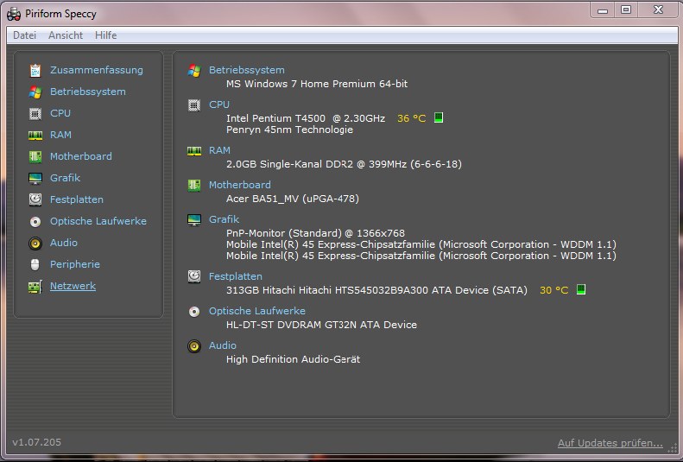Viewport: 683px width, 462px height.
Task: Open Grafik section from sidebar
Action: coord(65,178)
